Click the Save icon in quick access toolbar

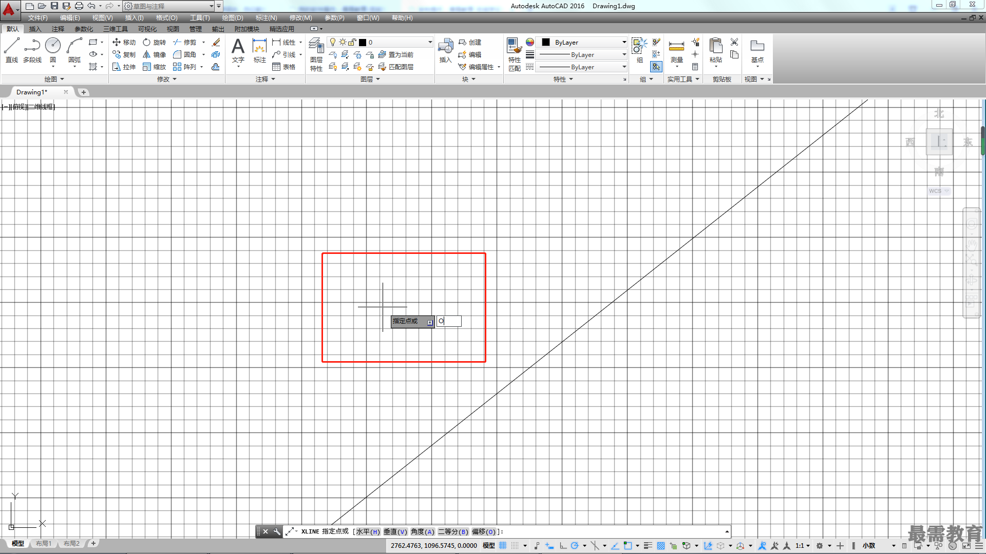coord(54,6)
